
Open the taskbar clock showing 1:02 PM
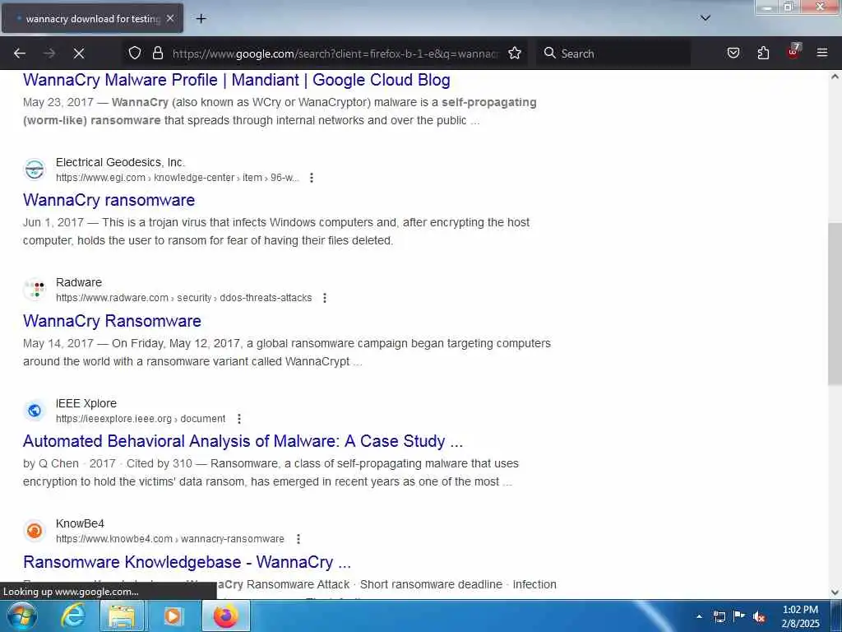click(800, 616)
